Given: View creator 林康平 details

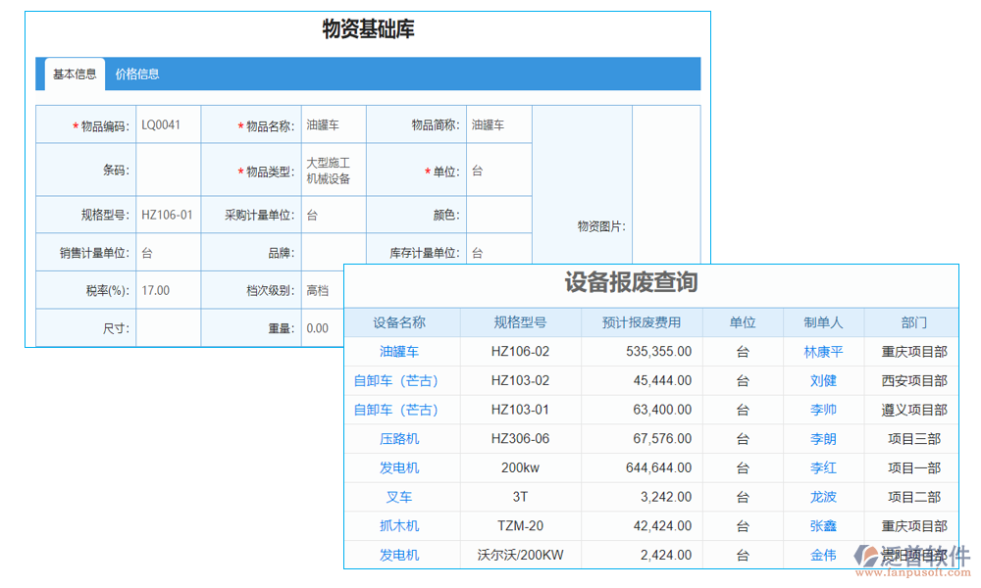Looking at the screenshot, I should (x=823, y=351).
